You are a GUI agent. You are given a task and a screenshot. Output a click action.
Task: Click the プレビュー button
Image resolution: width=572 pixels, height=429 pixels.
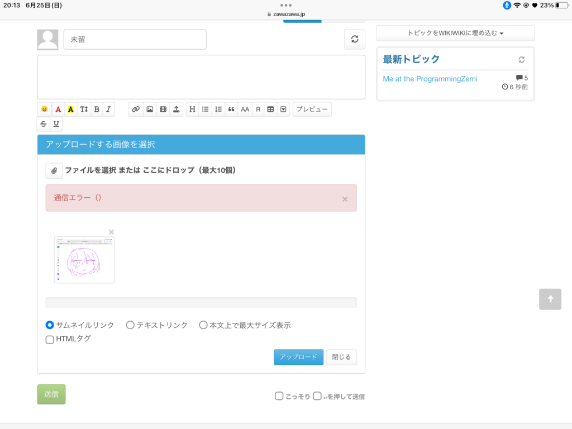(312, 109)
